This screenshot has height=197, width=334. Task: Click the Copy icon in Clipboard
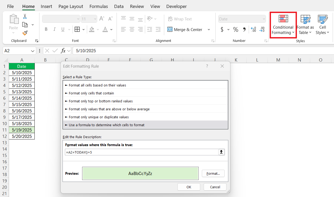pos(25,25)
